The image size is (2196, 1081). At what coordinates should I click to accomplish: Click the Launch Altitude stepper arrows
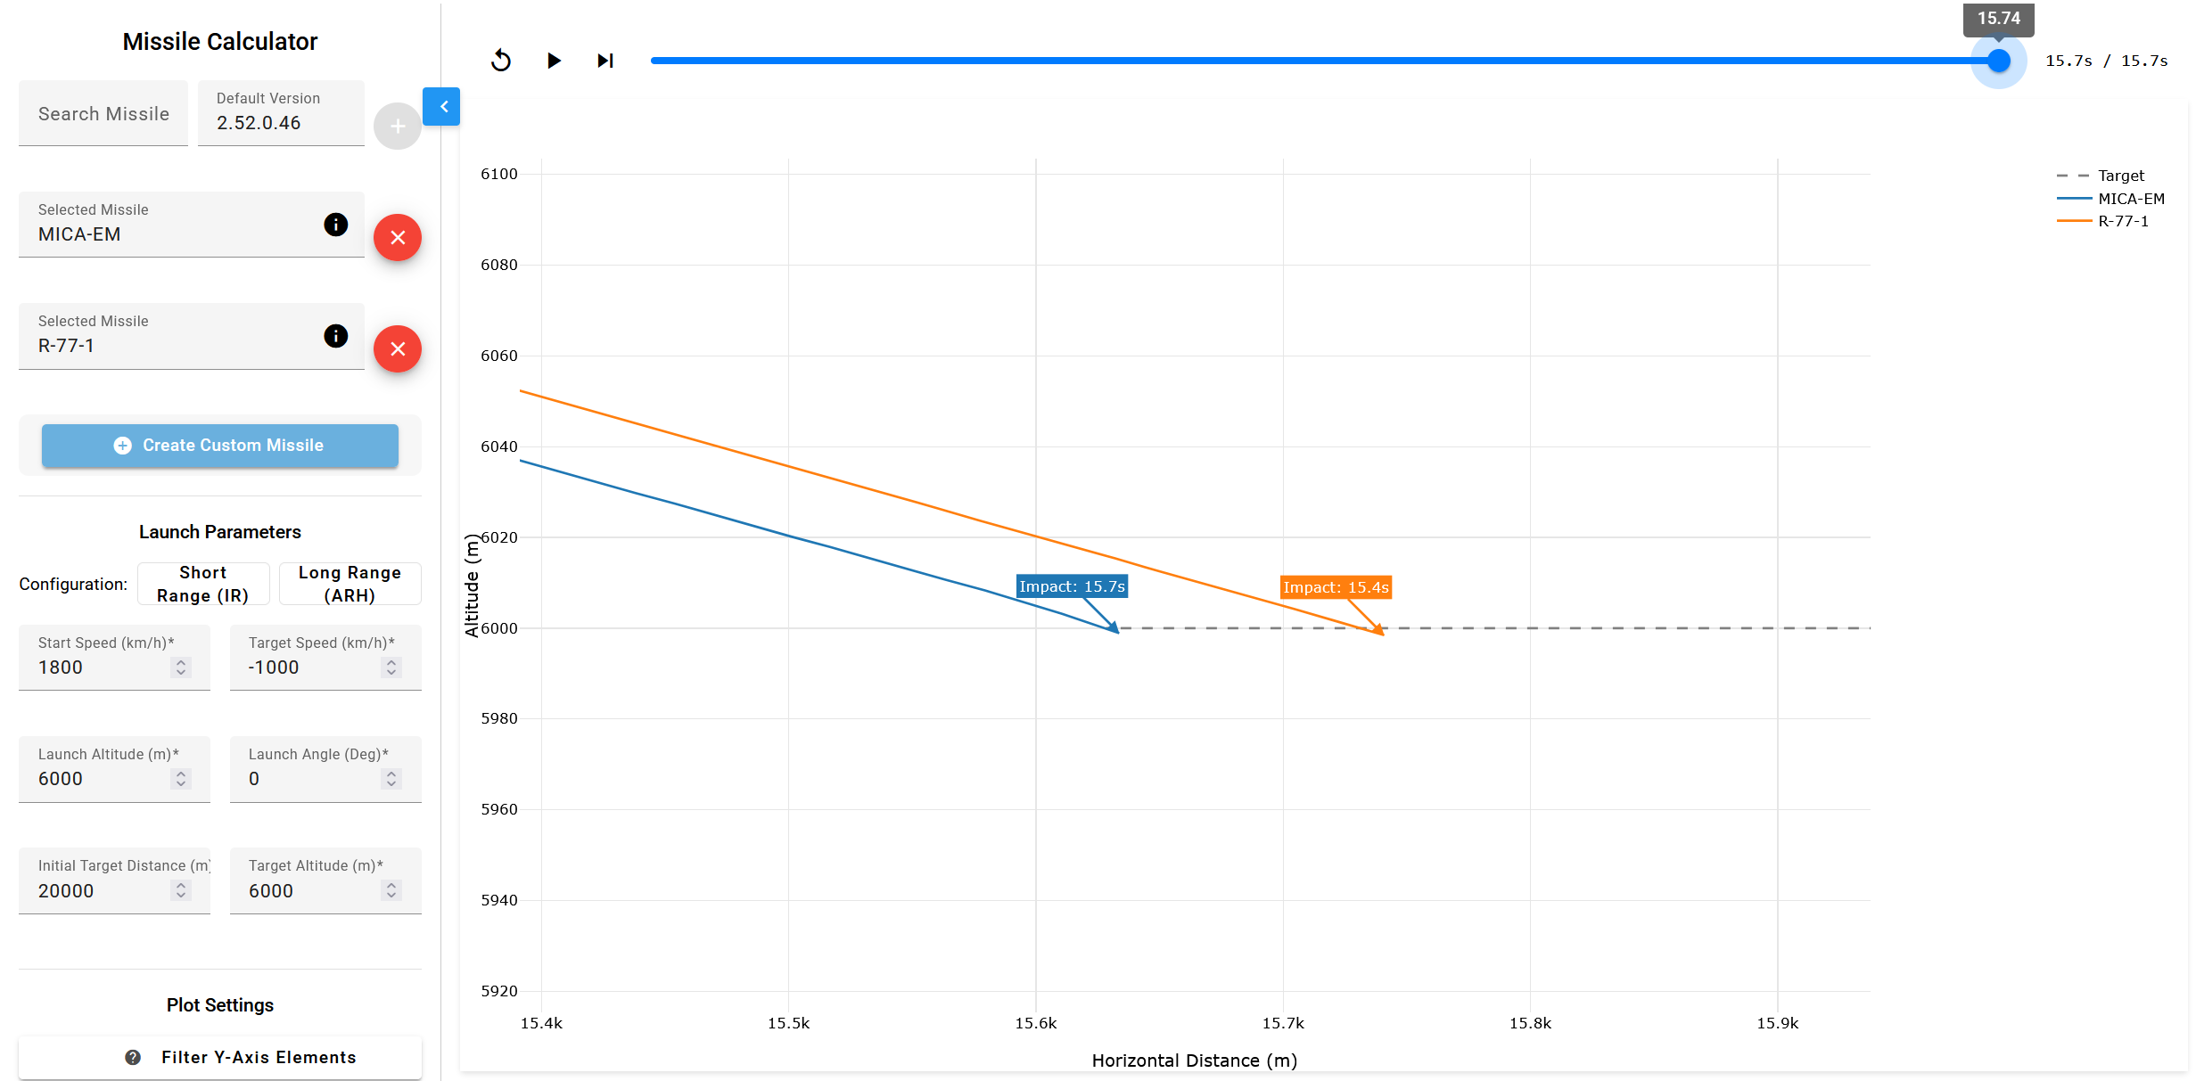tap(181, 779)
